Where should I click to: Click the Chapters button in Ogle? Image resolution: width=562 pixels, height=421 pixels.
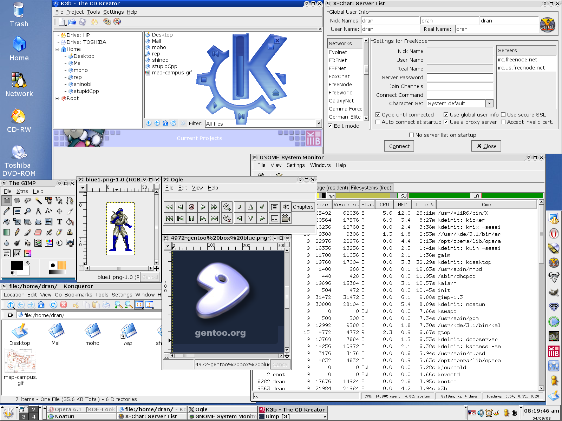(x=303, y=207)
